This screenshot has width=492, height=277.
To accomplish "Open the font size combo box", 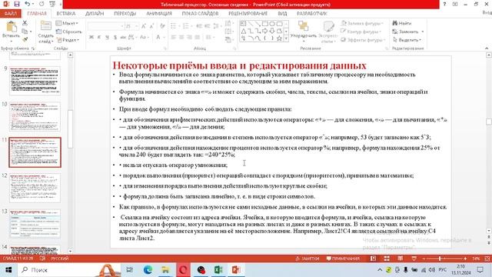I will click(x=131, y=26).
